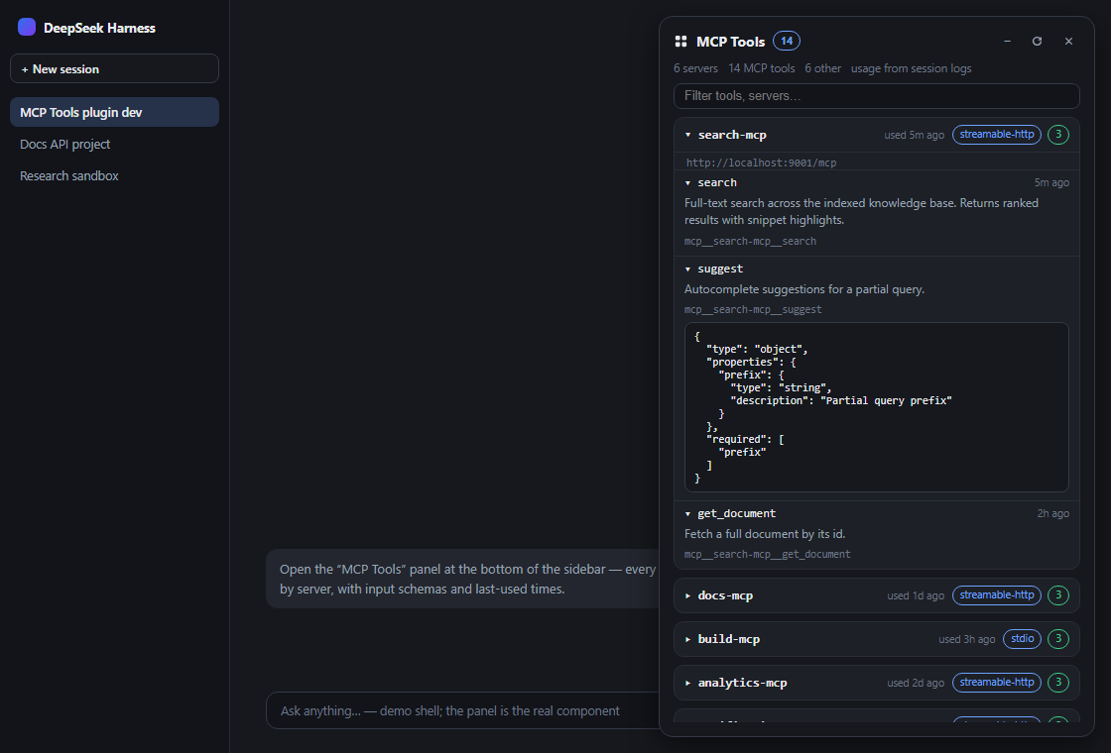Click 'used 1d ago' on docs-mcp
Viewport: 1111px width, 753px height.
pyautogui.click(x=916, y=595)
